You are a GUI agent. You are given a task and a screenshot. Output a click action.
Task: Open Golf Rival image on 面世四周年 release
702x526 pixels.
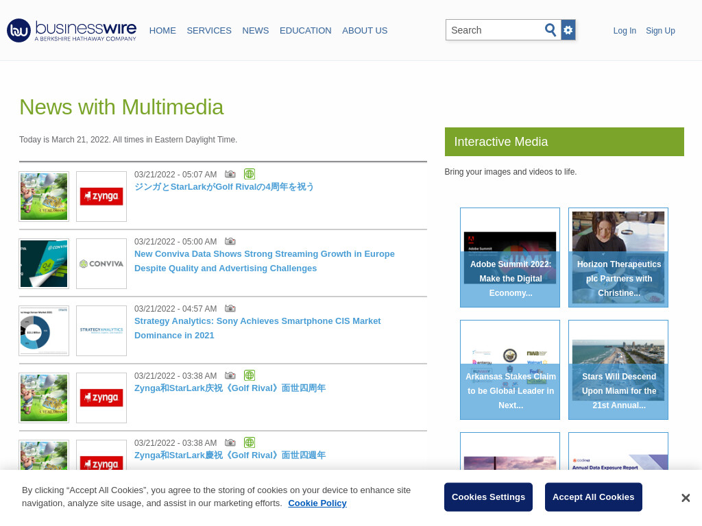[x=44, y=398]
